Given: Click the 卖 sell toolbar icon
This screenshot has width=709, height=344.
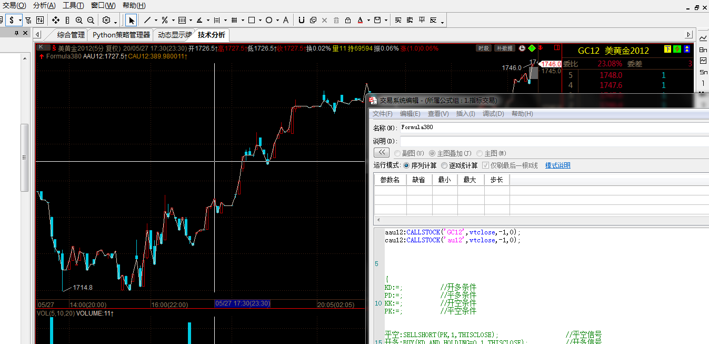Looking at the screenshot, I should tap(410, 20).
